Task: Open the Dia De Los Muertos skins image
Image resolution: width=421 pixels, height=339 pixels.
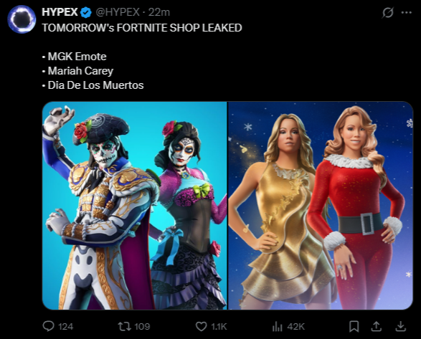Action: point(135,205)
